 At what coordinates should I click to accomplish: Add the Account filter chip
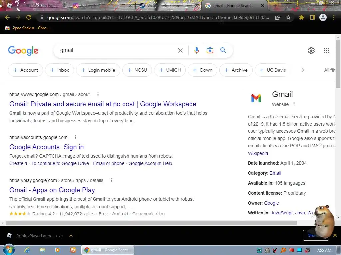click(x=25, y=70)
